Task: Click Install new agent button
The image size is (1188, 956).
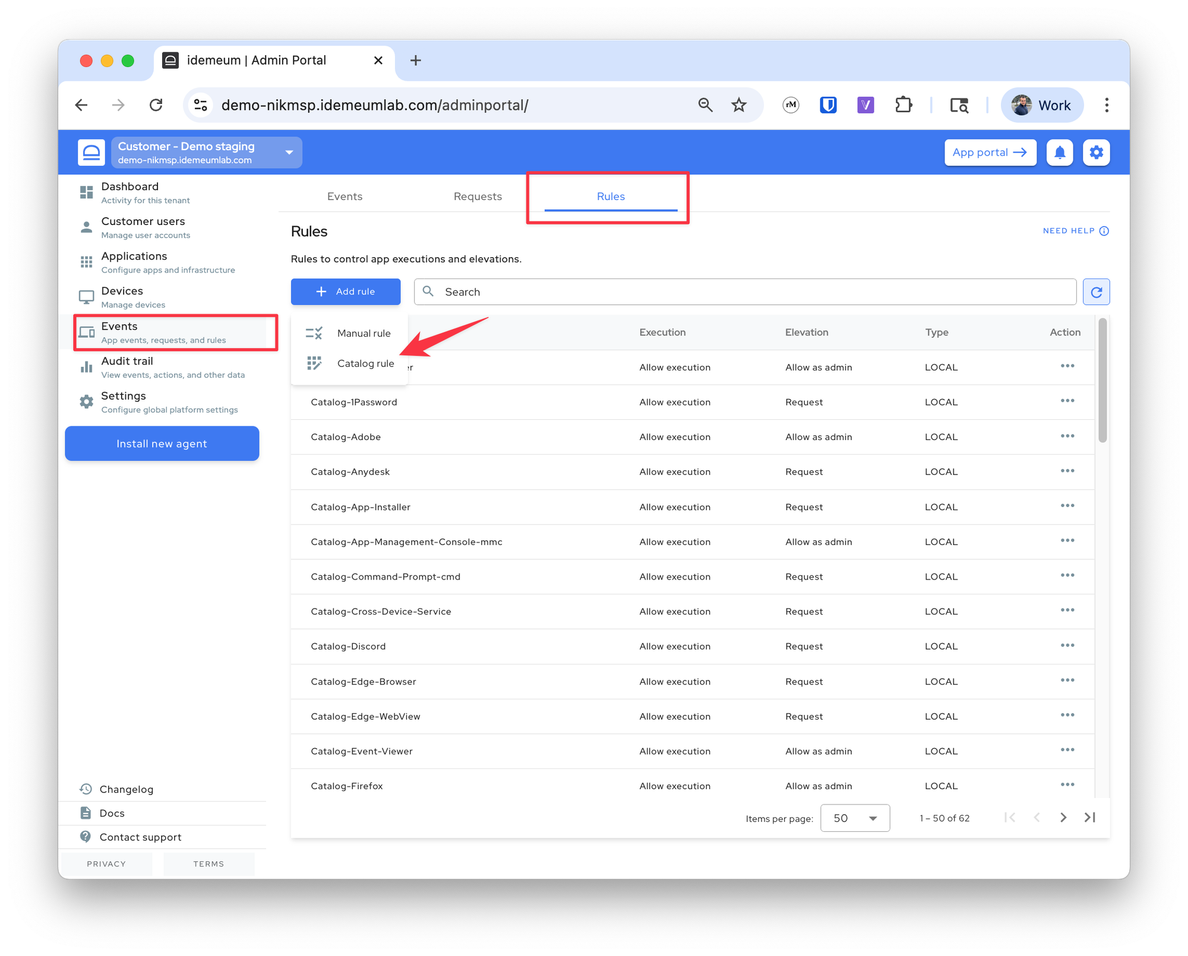Action: pos(162,444)
